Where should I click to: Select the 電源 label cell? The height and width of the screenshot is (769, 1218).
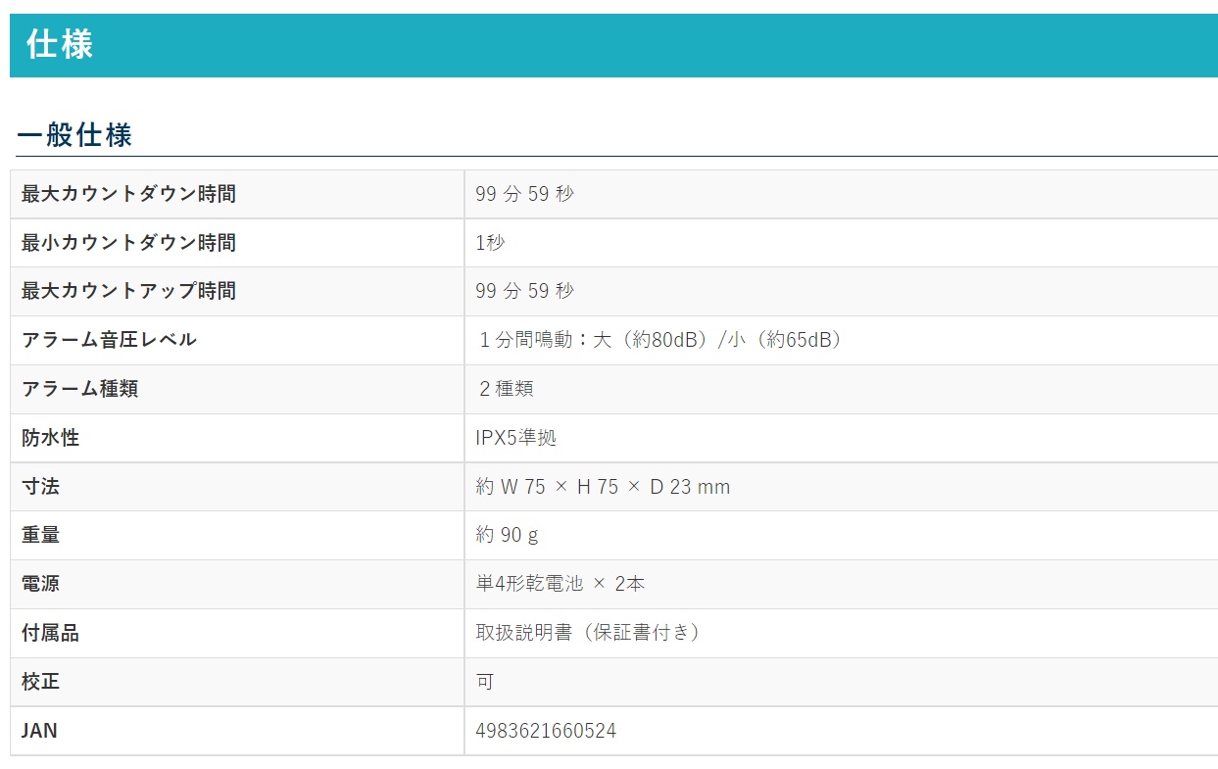pyautogui.click(x=237, y=584)
